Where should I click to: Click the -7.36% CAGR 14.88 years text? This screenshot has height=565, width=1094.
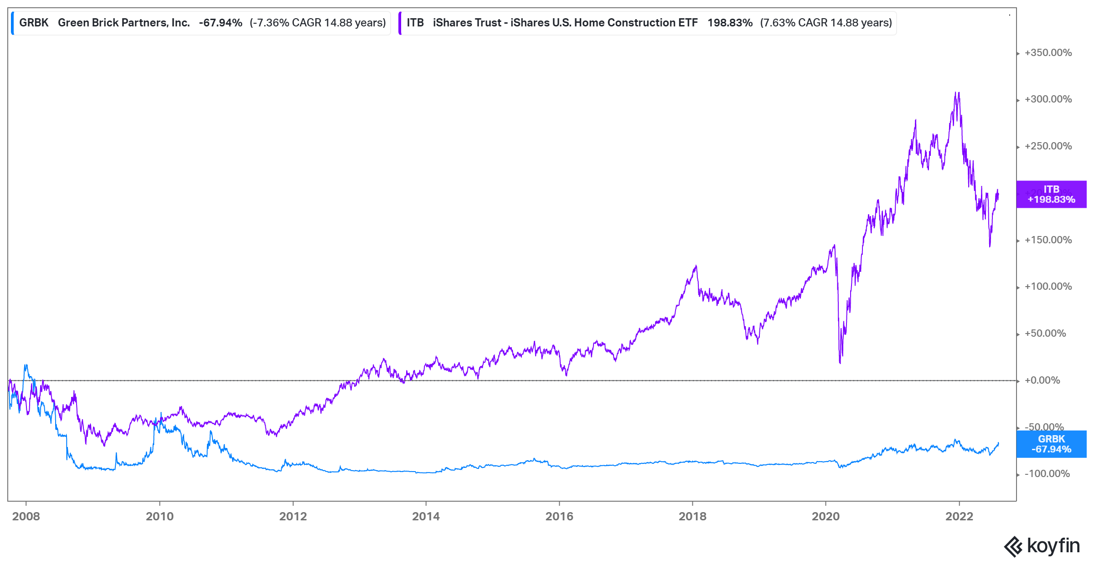coord(318,23)
